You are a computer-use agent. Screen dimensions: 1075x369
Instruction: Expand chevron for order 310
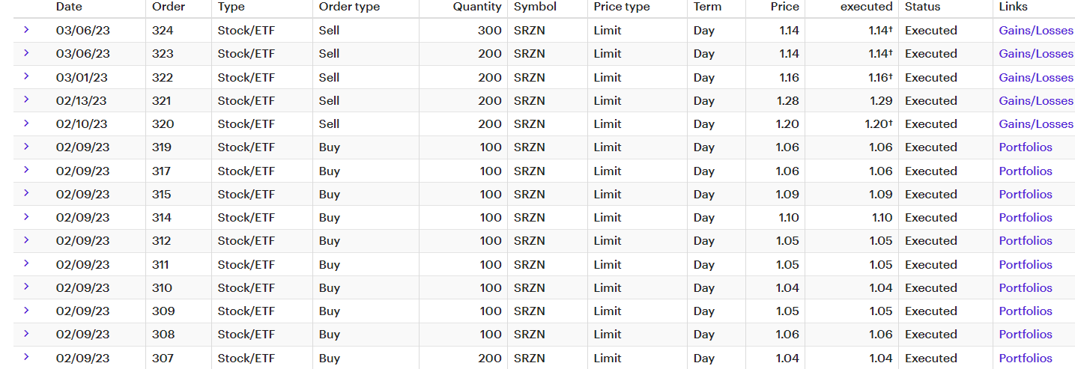(x=26, y=287)
